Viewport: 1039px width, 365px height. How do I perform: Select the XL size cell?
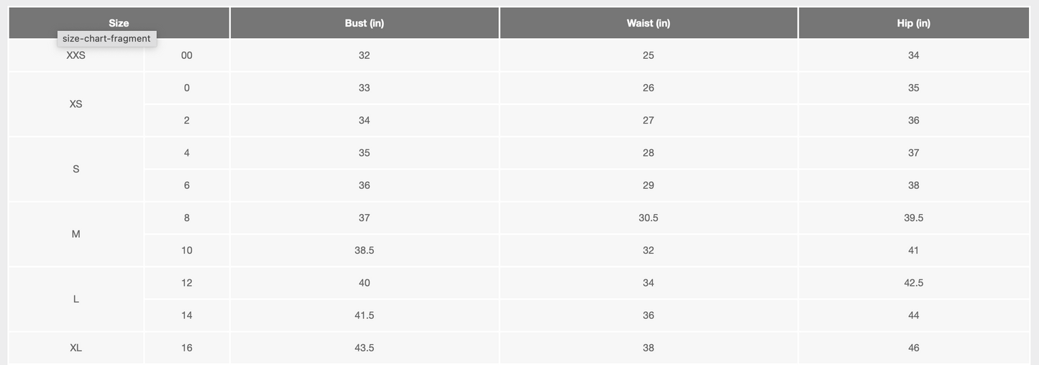tap(76, 348)
